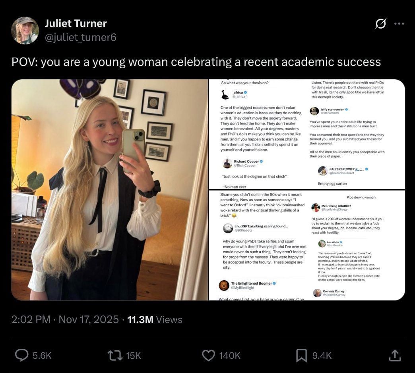Click the share upload icon
Image resolution: width=415 pixels, height=373 pixels.
(394, 355)
